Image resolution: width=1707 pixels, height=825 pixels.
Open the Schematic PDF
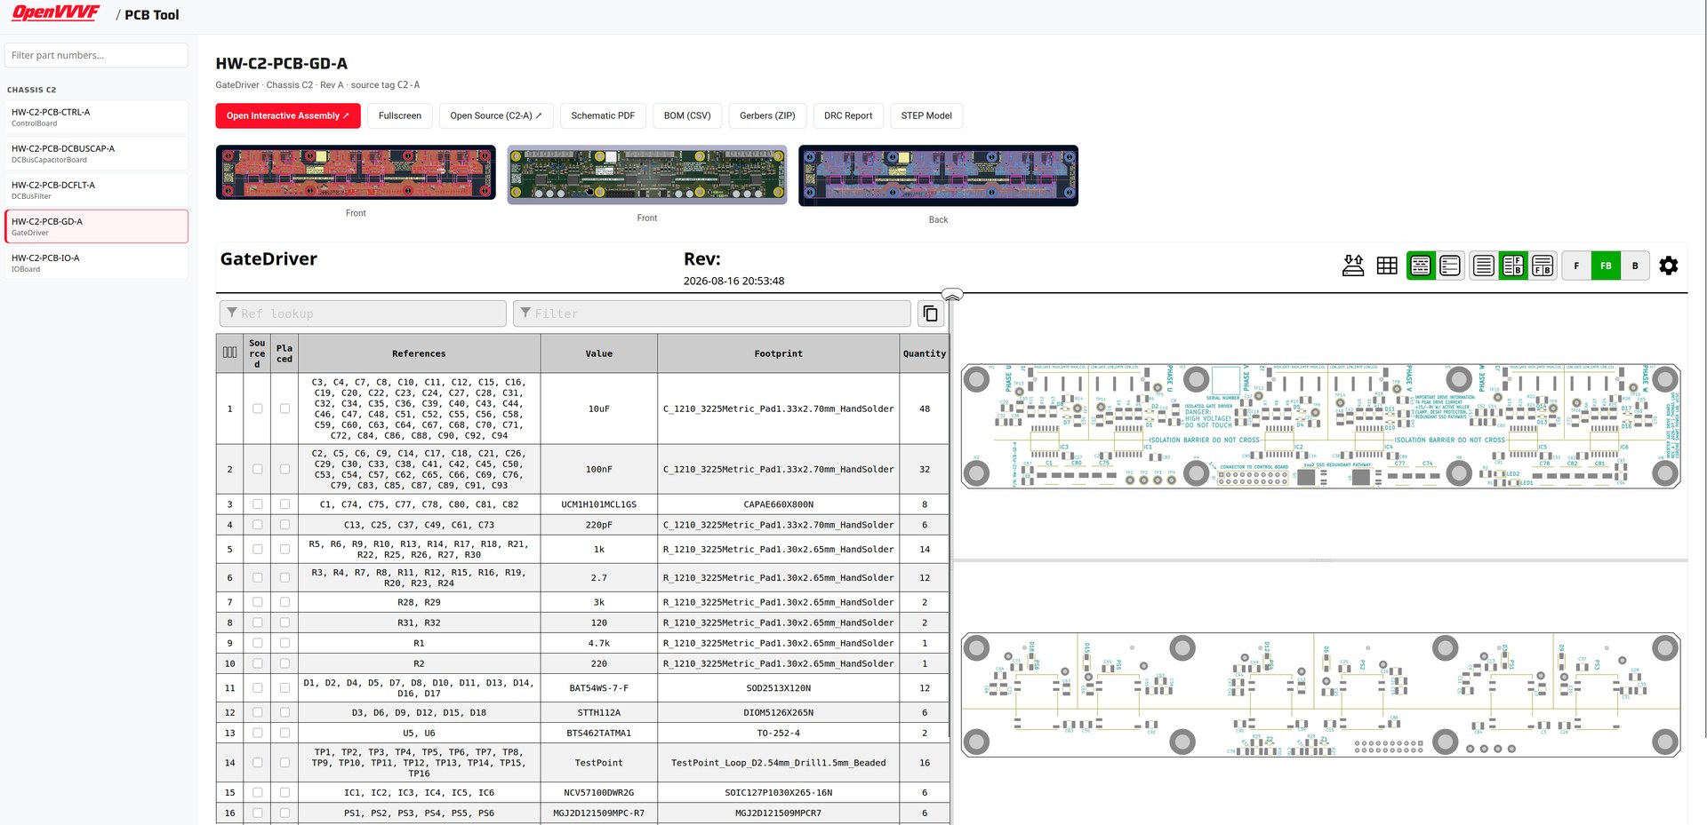click(603, 115)
